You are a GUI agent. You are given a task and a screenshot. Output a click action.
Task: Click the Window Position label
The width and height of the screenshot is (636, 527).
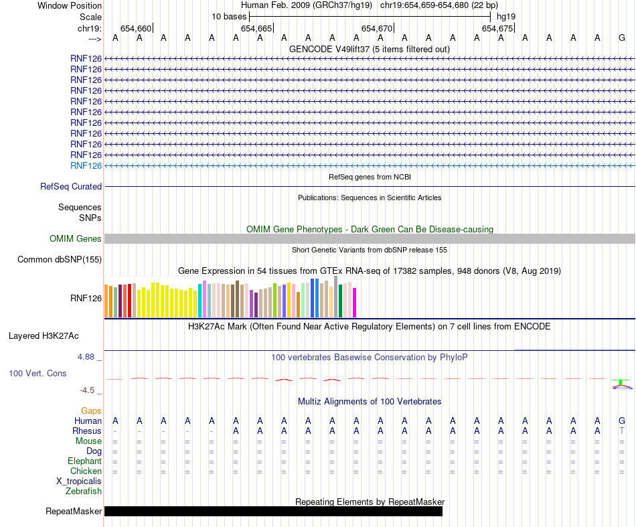[x=70, y=5]
